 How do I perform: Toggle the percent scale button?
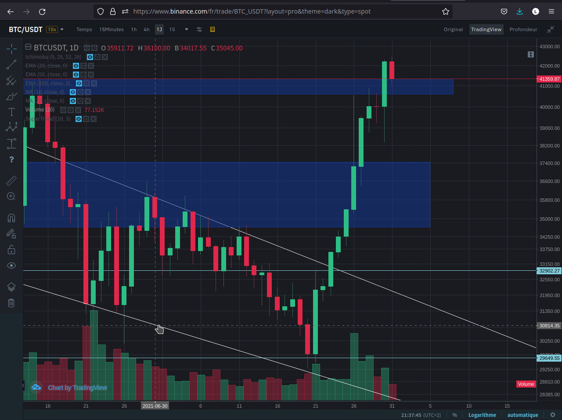coord(454,415)
